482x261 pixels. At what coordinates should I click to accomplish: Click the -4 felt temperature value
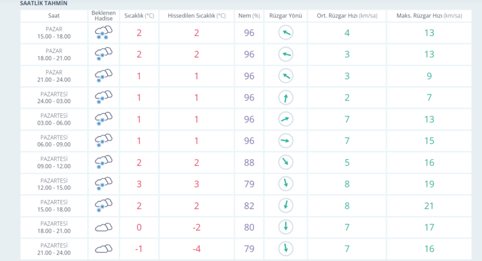coord(196,248)
